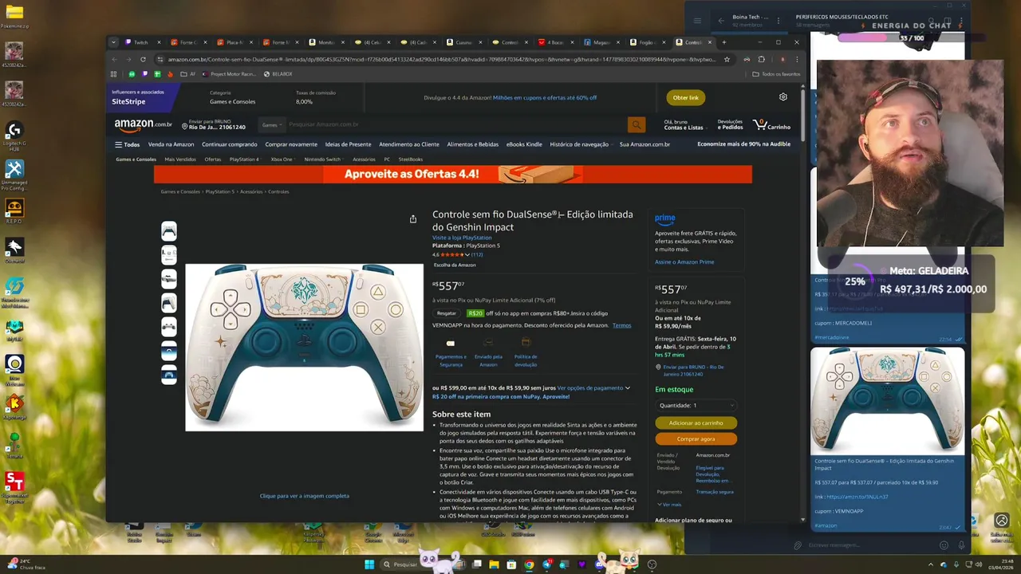Click the attachment paperclip in chat window
The image size is (1021, 574).
[797, 545]
